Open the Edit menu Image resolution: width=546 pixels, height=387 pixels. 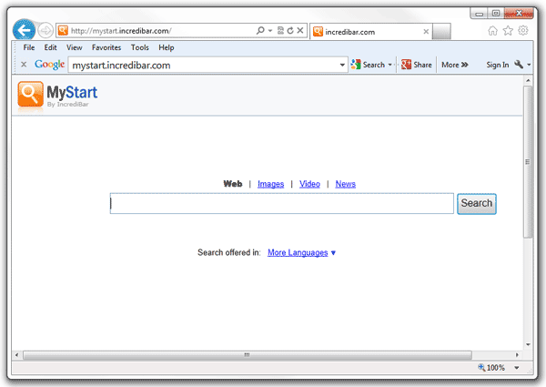[x=50, y=47]
